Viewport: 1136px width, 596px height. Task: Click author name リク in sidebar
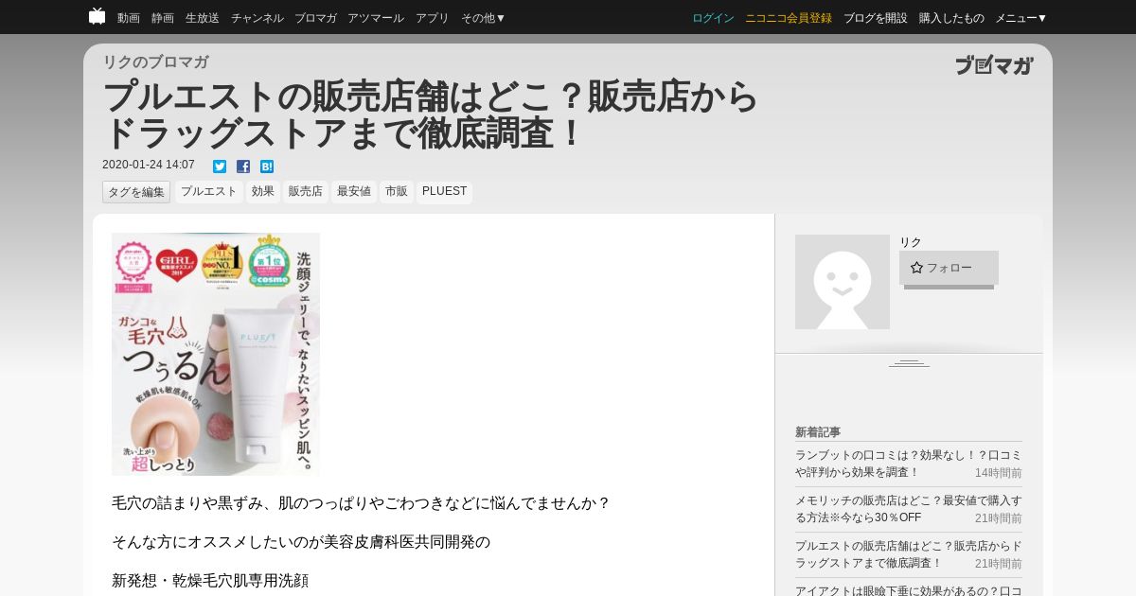click(x=911, y=242)
